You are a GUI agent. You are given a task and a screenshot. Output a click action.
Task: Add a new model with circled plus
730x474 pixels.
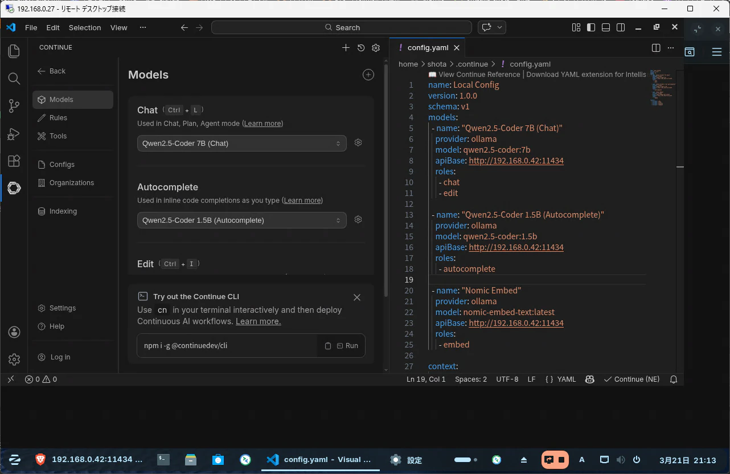click(x=368, y=75)
